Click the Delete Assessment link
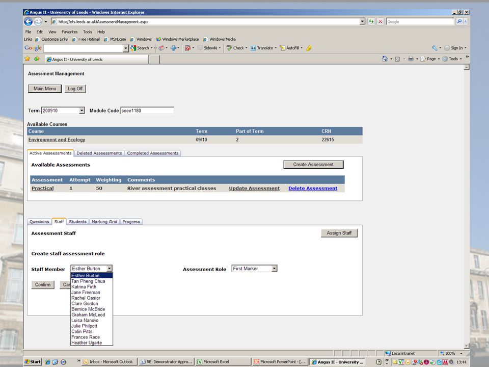This screenshot has height=367, width=489. click(313, 188)
